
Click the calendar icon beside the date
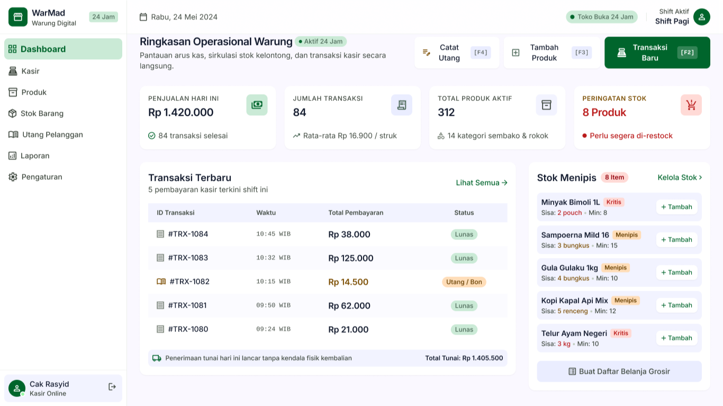(x=143, y=17)
